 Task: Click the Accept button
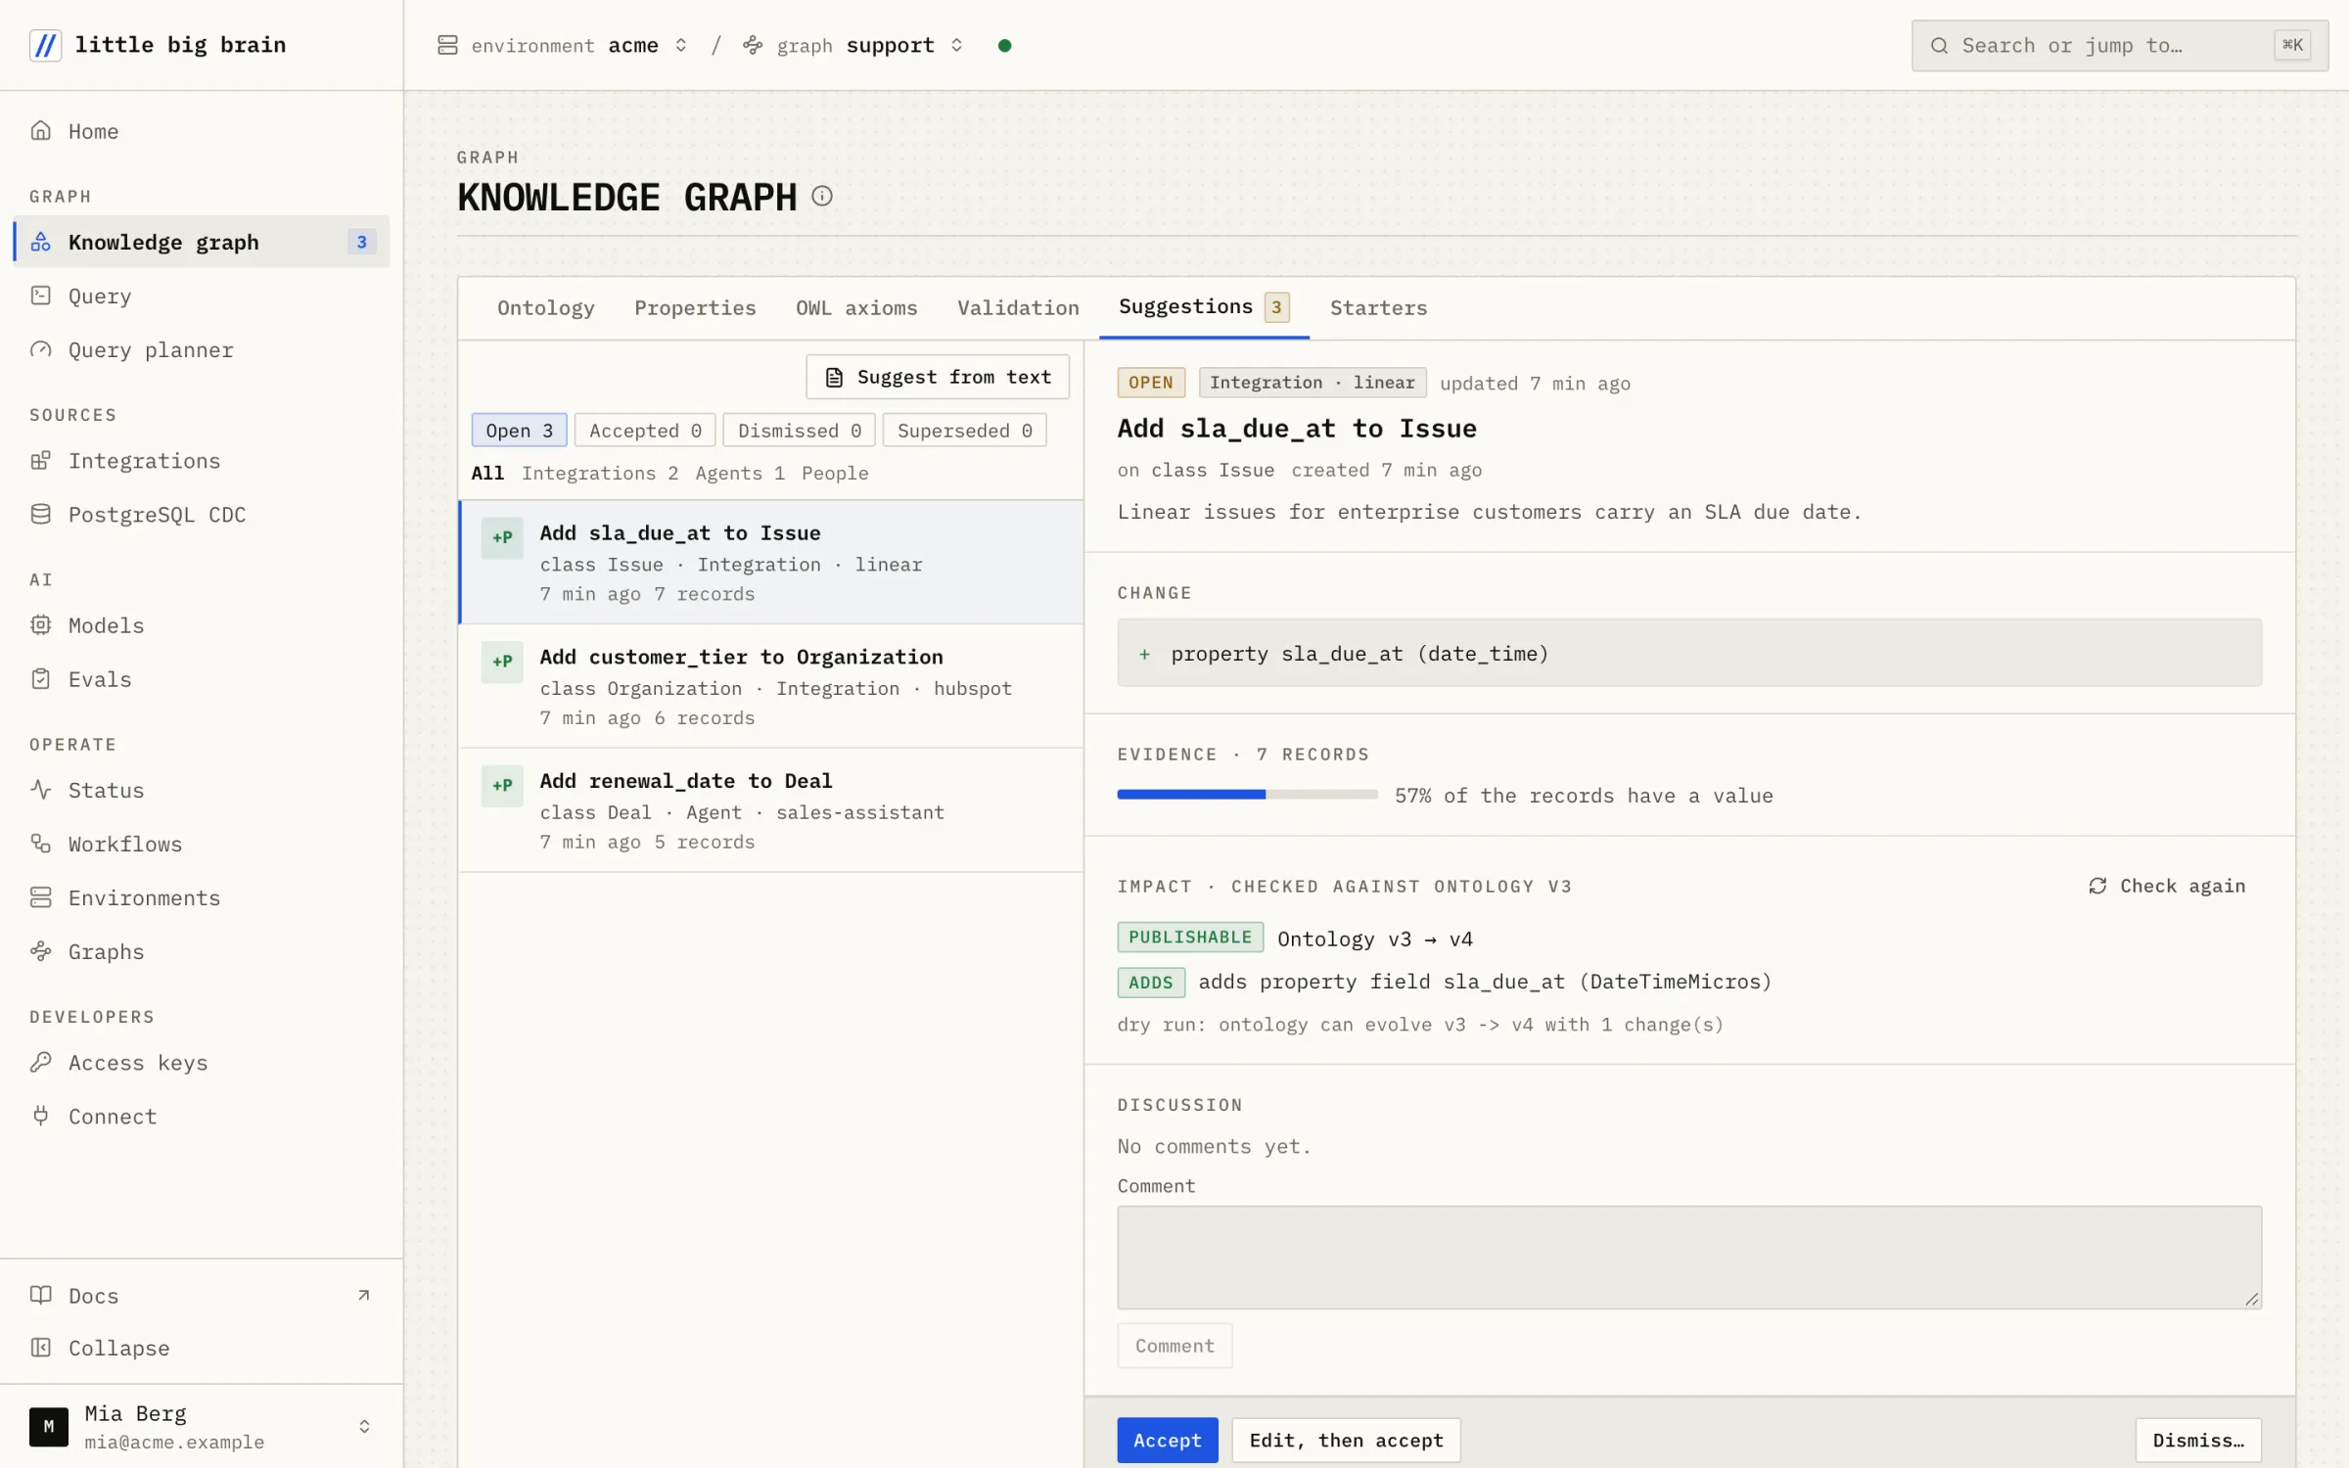[x=1167, y=1440]
